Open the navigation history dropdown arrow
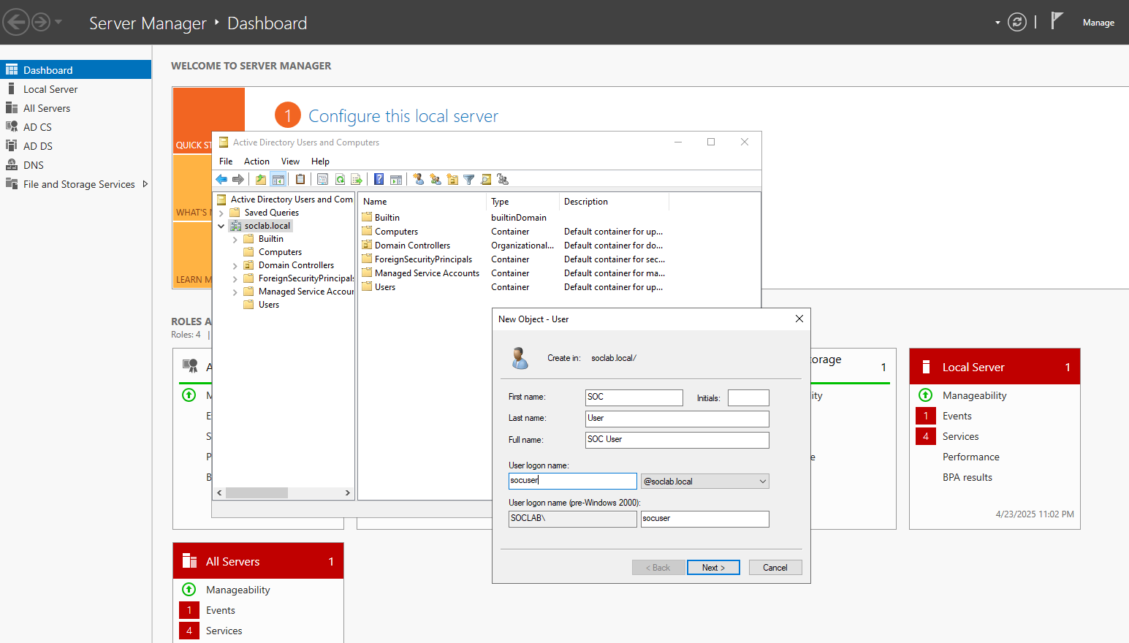 [58, 22]
